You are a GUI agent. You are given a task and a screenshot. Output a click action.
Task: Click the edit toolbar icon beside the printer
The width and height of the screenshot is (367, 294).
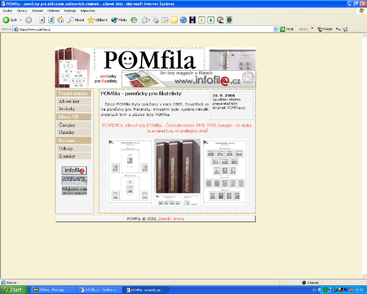[x=165, y=20]
